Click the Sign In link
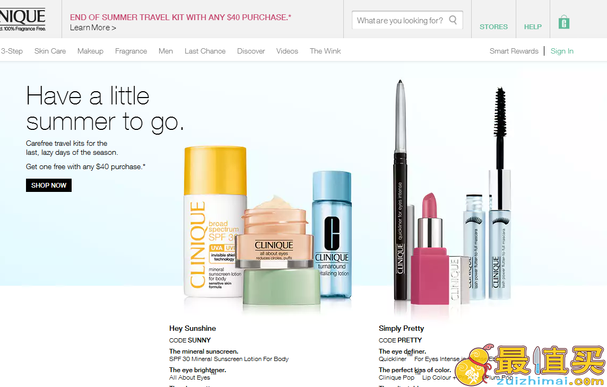607x387 pixels. click(562, 51)
